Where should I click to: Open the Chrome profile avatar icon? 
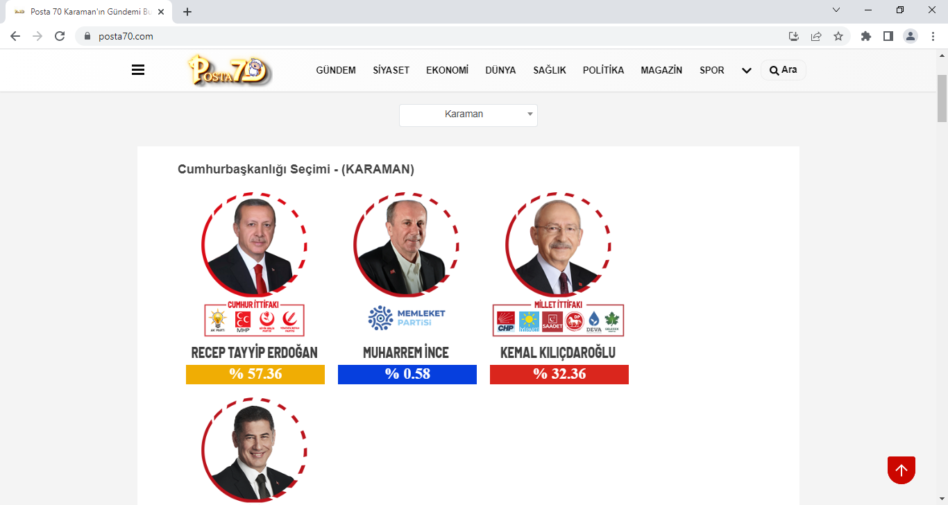click(911, 36)
